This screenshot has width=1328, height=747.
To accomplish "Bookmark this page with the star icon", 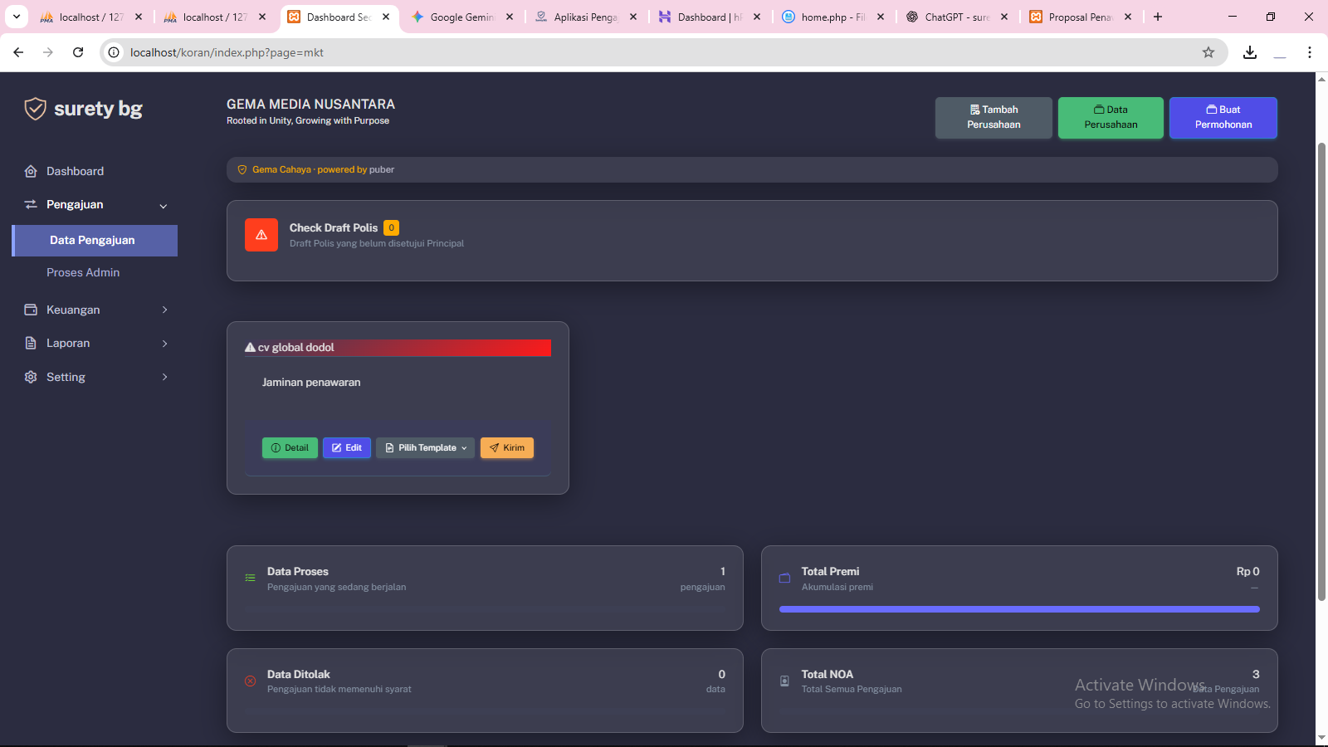I will (1208, 52).
